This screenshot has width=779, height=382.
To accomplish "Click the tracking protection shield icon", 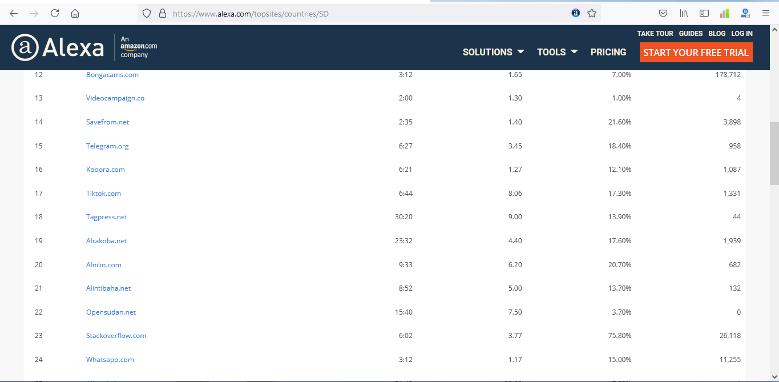I will tap(147, 13).
